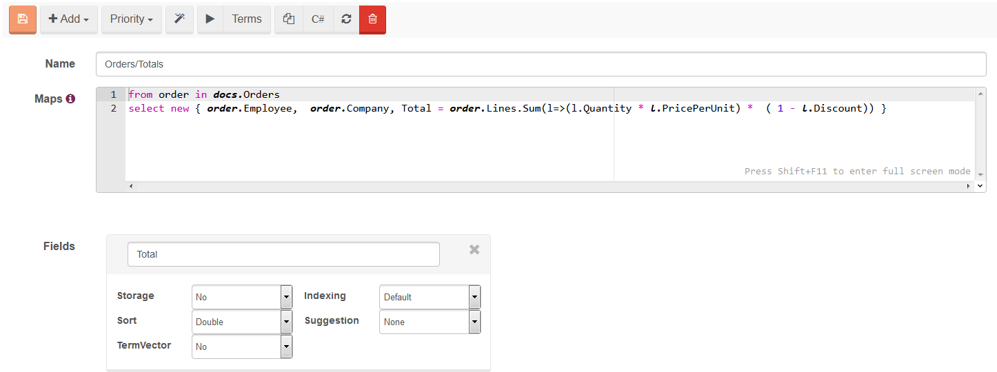997x372 pixels.
Task: Open the Suggestion dropdown set to None
Action: click(x=430, y=322)
